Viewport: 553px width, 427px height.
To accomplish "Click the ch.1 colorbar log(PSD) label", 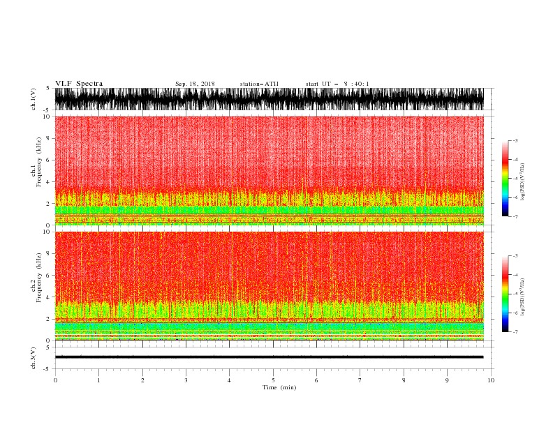I will coord(522,182).
